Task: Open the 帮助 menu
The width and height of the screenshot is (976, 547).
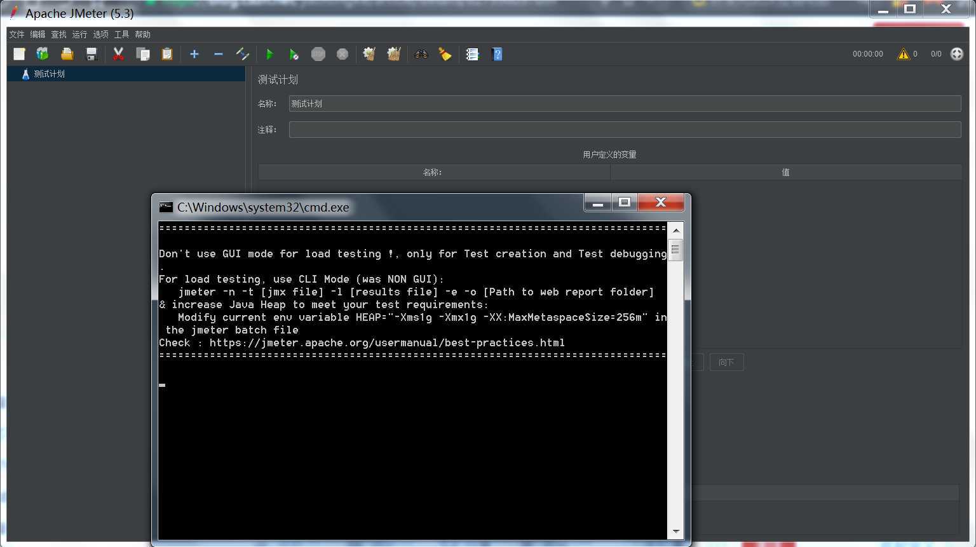Action: pos(143,34)
